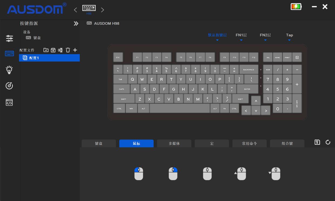Select the F1 key on virtual keyboard
This screenshot has width=335, height=201.
click(x=137, y=57)
